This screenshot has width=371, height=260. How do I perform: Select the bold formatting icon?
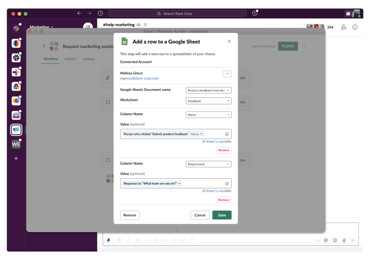coord(119,240)
